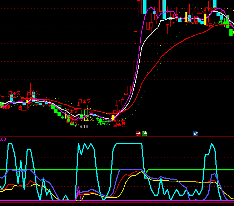Click the yellow candlestick near bottom 买进 signal
The width and height of the screenshot is (234, 206).
pos(113,117)
